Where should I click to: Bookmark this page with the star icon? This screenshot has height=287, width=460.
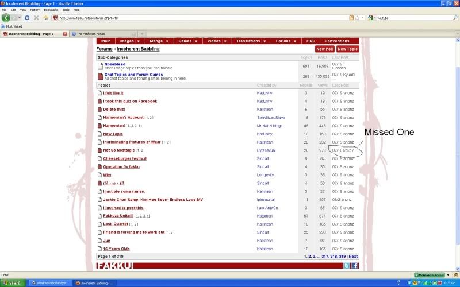tap(357, 18)
